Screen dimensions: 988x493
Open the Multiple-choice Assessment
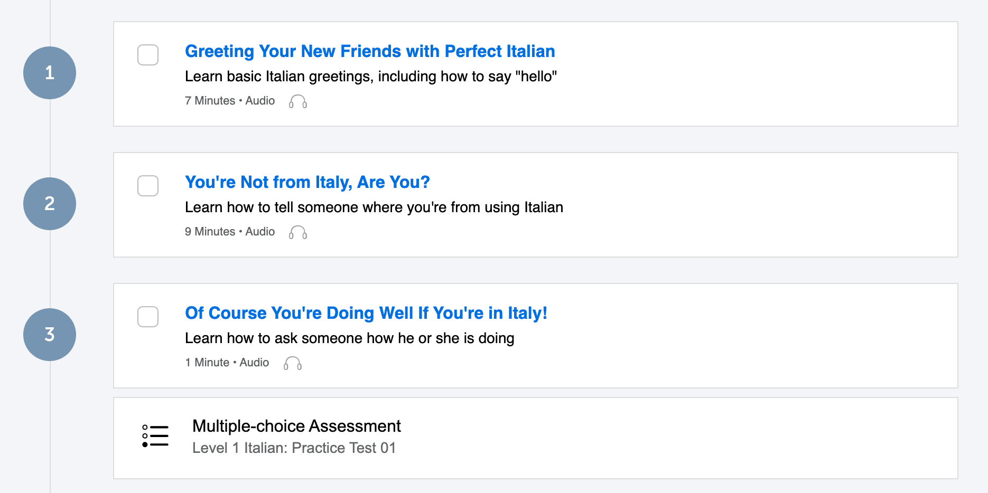[296, 426]
